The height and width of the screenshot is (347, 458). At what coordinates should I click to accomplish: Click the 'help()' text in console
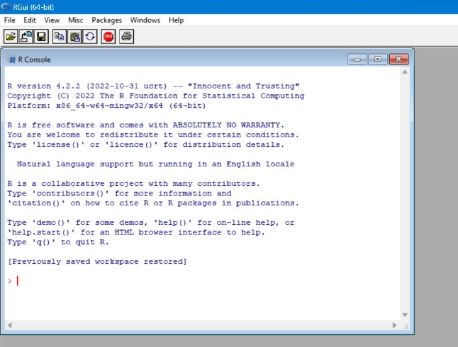click(x=173, y=223)
